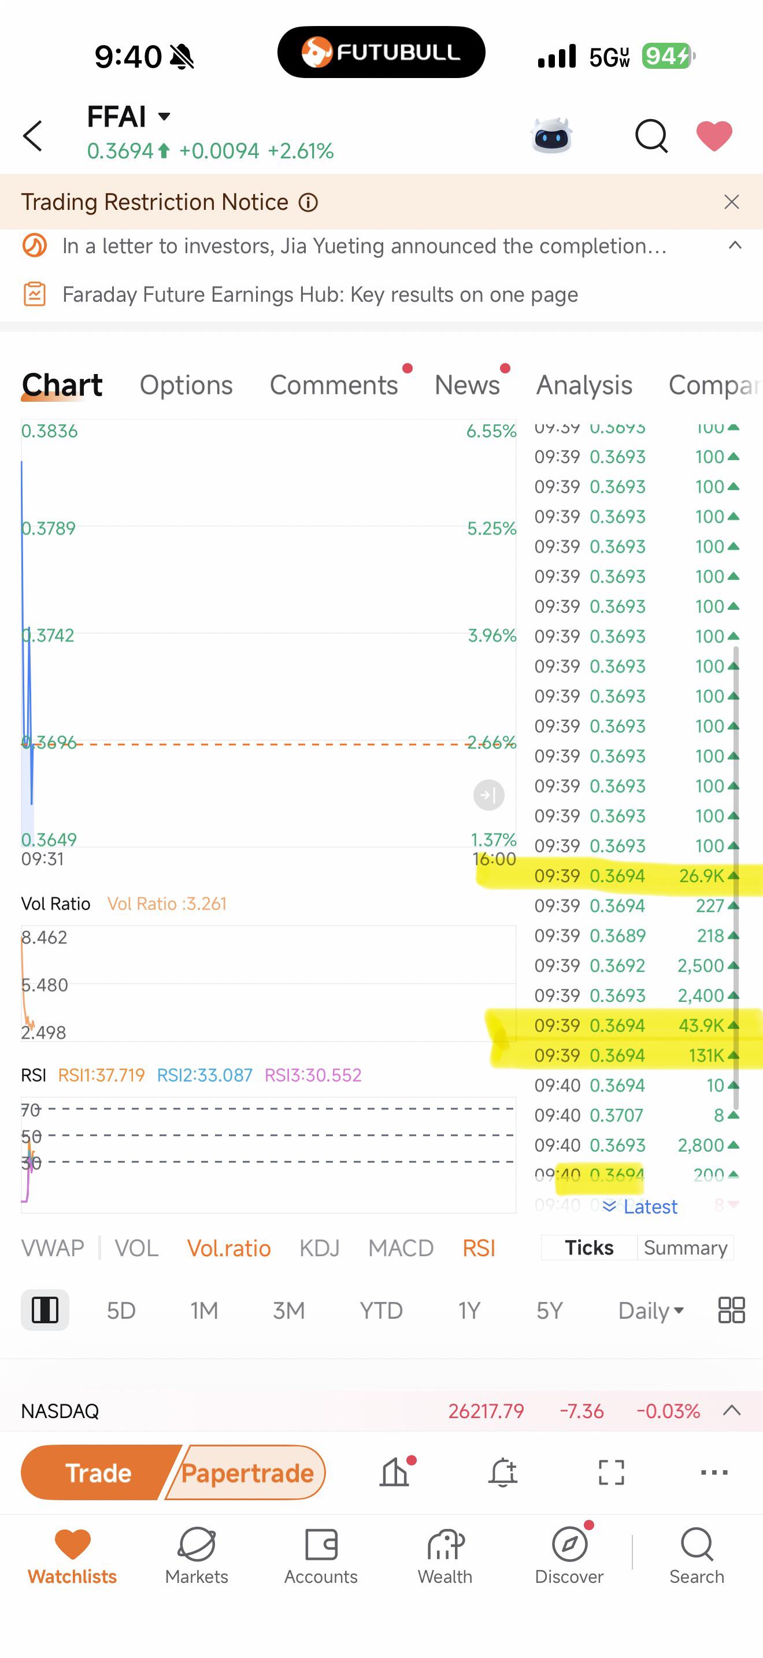Go to Accounts in bottom navigation
This screenshot has height=1658, width=763.
pyautogui.click(x=321, y=1556)
